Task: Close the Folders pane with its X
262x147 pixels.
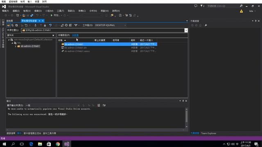Action: (53, 36)
